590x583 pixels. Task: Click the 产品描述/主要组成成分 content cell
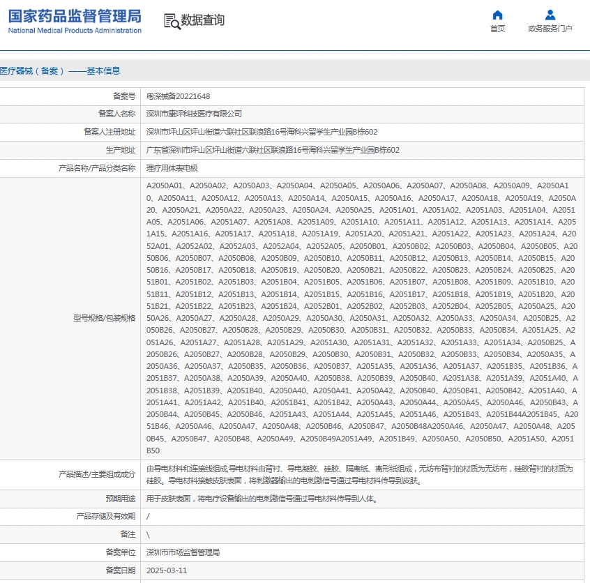click(x=363, y=476)
